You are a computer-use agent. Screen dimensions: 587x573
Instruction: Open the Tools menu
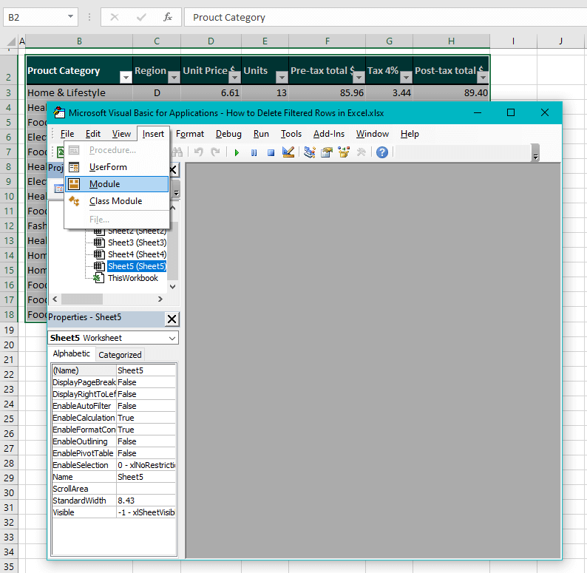291,134
